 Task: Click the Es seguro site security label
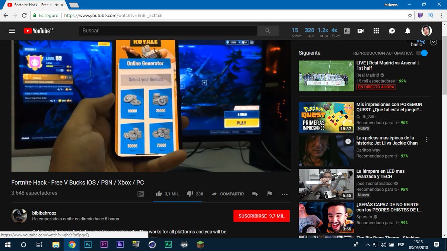46,16
